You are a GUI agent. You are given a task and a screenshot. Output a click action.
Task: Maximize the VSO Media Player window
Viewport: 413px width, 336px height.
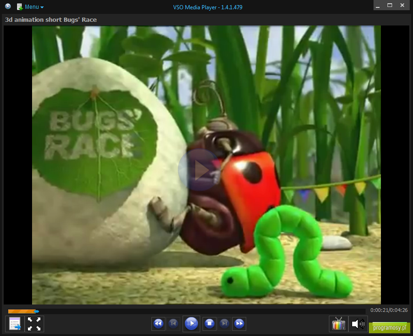click(x=390, y=5)
